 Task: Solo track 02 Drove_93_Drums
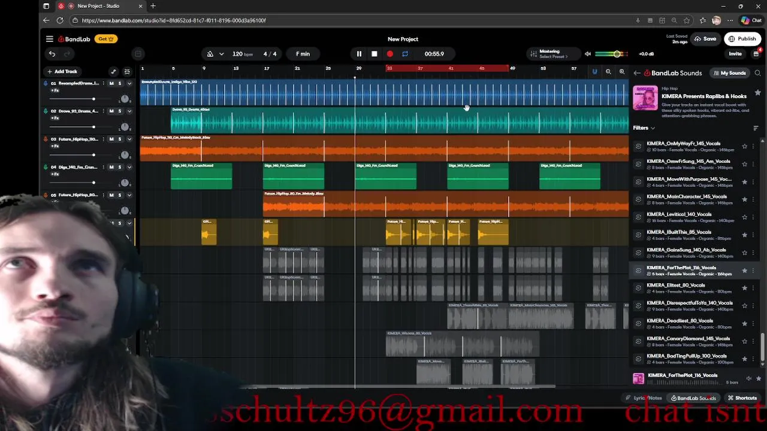[119, 111]
